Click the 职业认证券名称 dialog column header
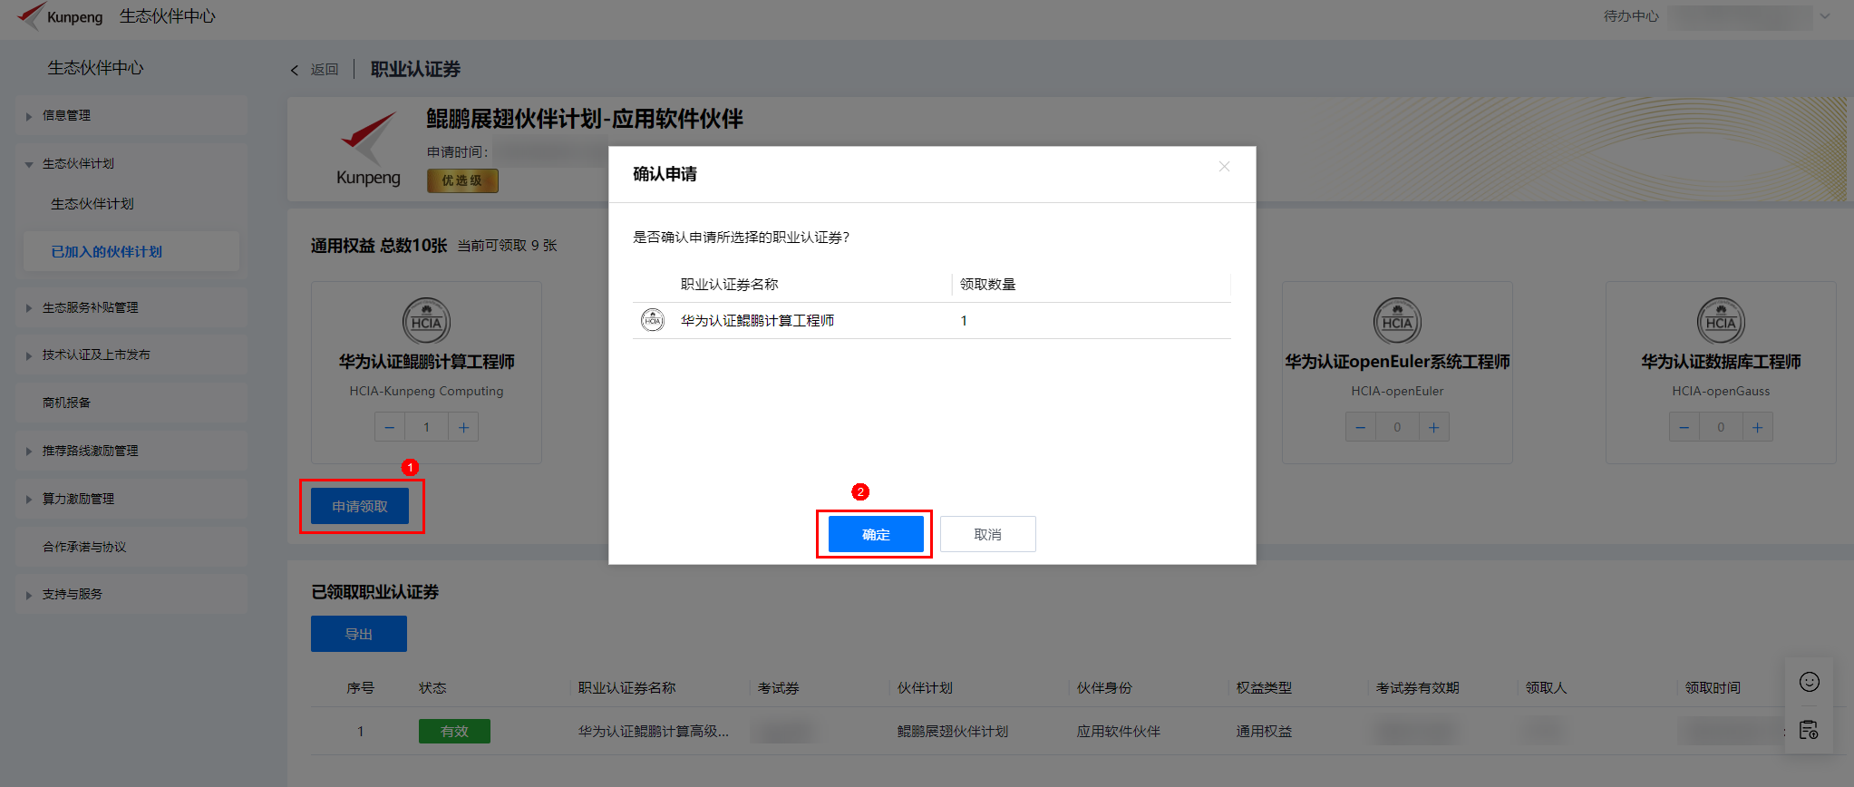Image resolution: width=1854 pixels, height=787 pixels. tap(730, 285)
